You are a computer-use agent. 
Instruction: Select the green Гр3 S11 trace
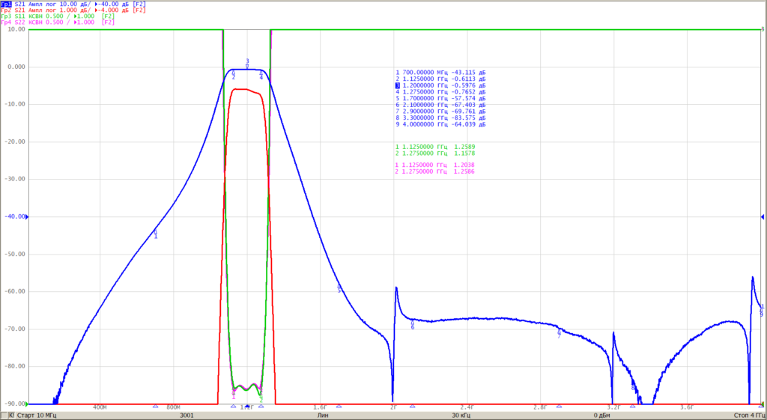(x=58, y=16)
